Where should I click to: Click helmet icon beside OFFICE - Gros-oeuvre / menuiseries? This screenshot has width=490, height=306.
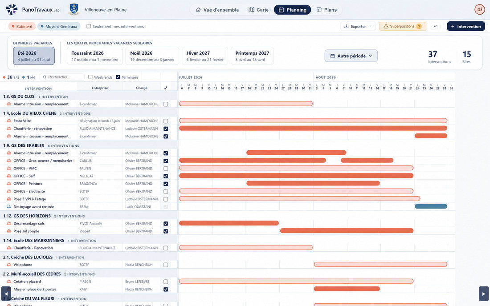[9, 161]
